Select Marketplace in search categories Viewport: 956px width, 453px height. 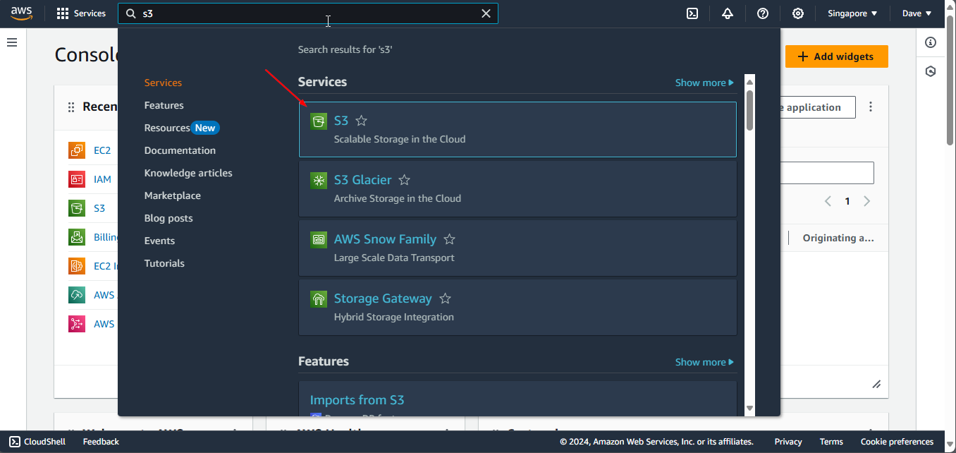[172, 195]
